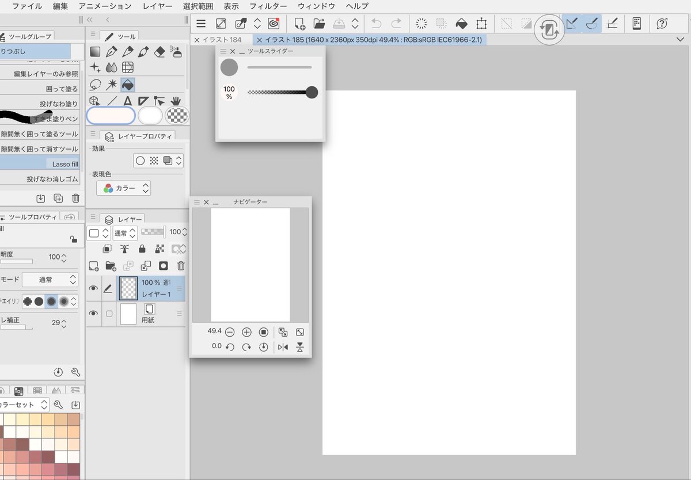Open layer blending mode 通常 dropdown
This screenshot has width=691, height=480.
pyautogui.click(x=124, y=233)
